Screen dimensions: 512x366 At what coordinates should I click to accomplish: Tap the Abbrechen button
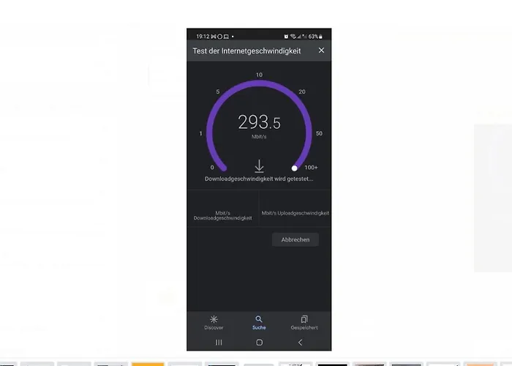[x=295, y=239]
